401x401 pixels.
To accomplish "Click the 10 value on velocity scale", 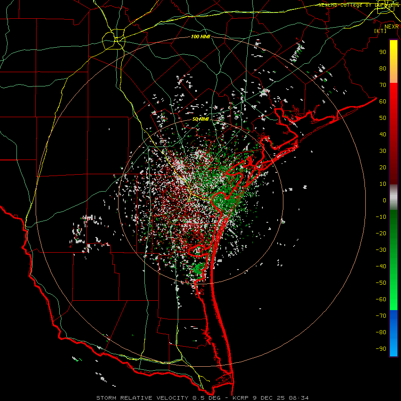I will (x=383, y=184).
